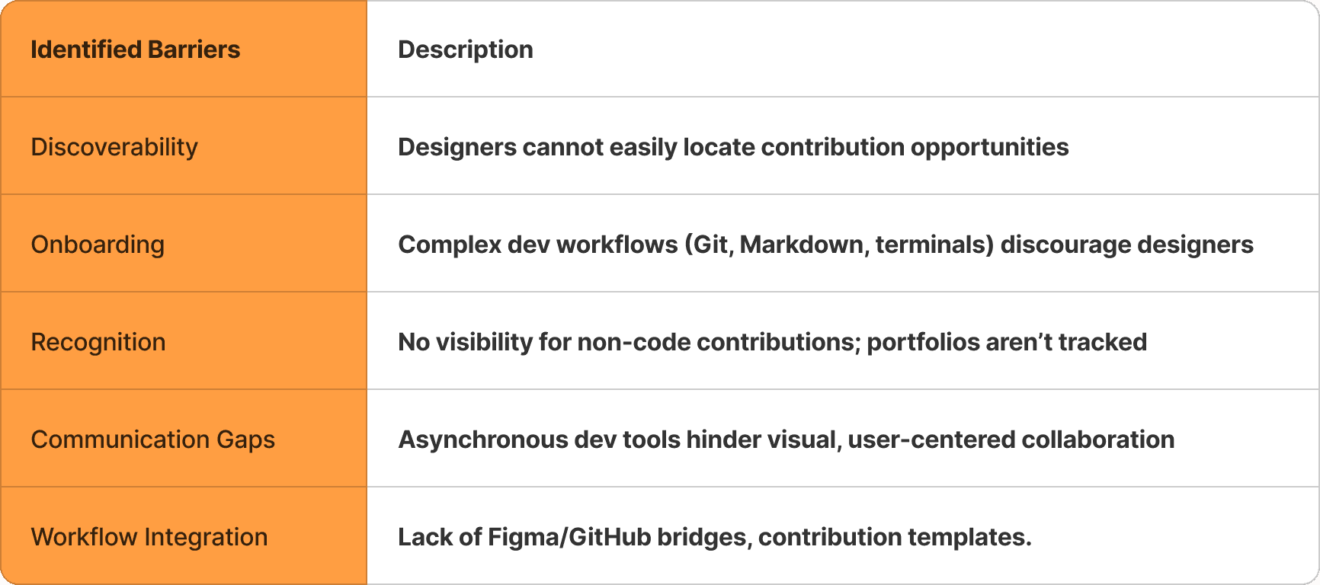Click the word Markdown in Onboarding description
1320x585 pixels.
[x=804, y=245]
